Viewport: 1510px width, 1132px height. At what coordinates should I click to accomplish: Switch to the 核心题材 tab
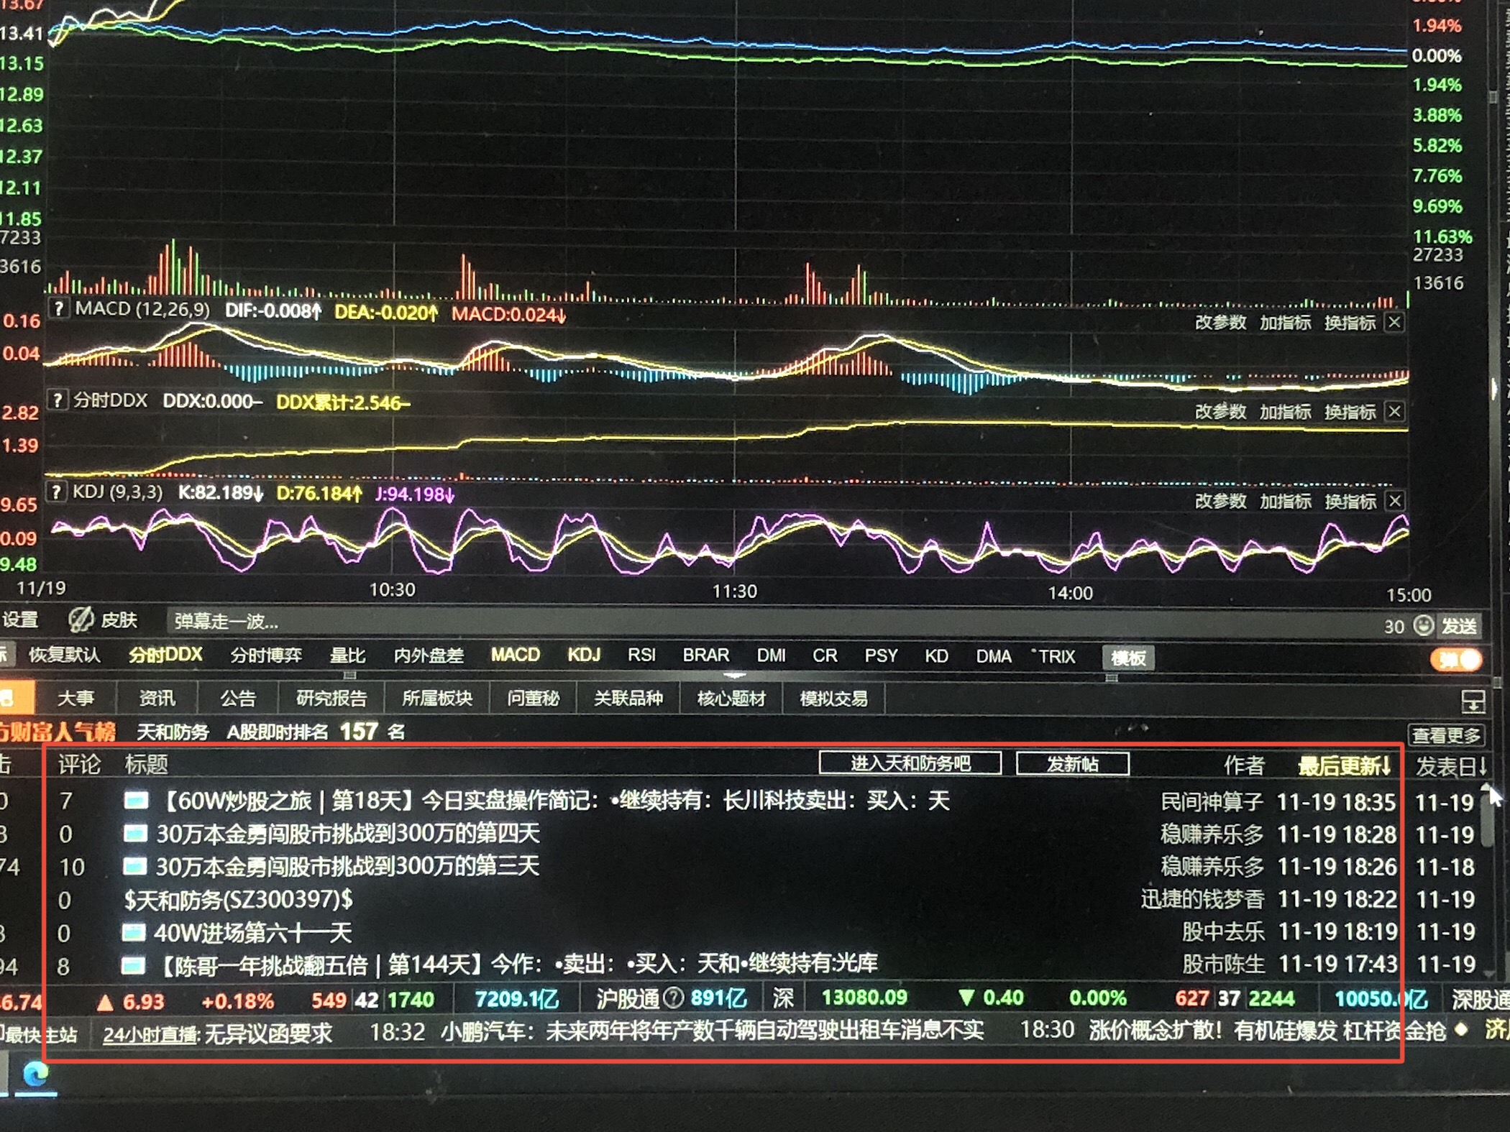[731, 698]
